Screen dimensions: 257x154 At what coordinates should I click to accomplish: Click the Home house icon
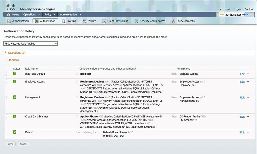point(9,14)
